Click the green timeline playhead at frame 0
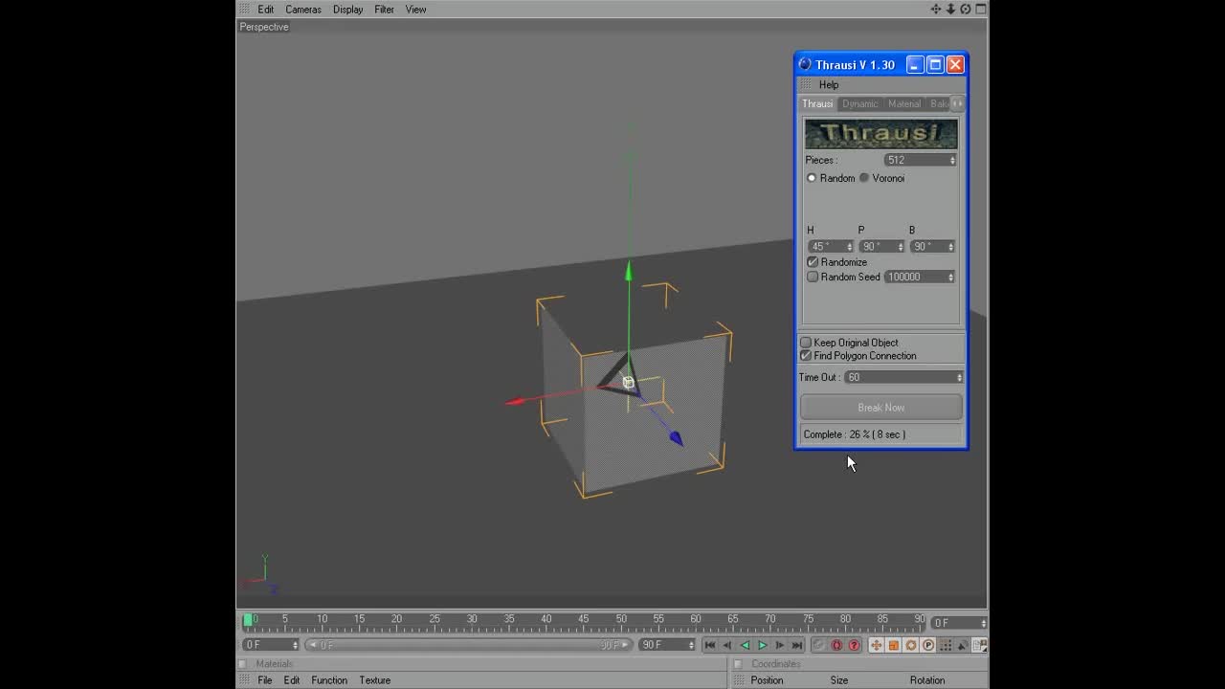 (248, 620)
